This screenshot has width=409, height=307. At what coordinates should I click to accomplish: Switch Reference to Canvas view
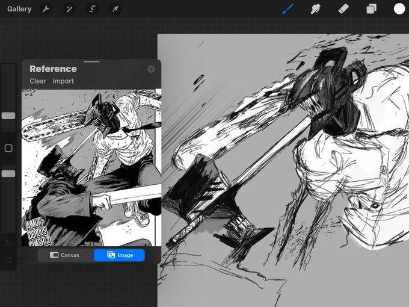tap(66, 255)
